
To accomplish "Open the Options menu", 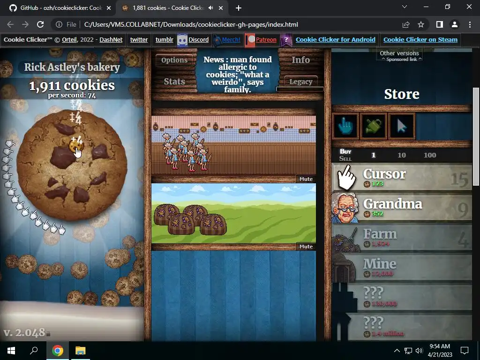I will click(174, 60).
